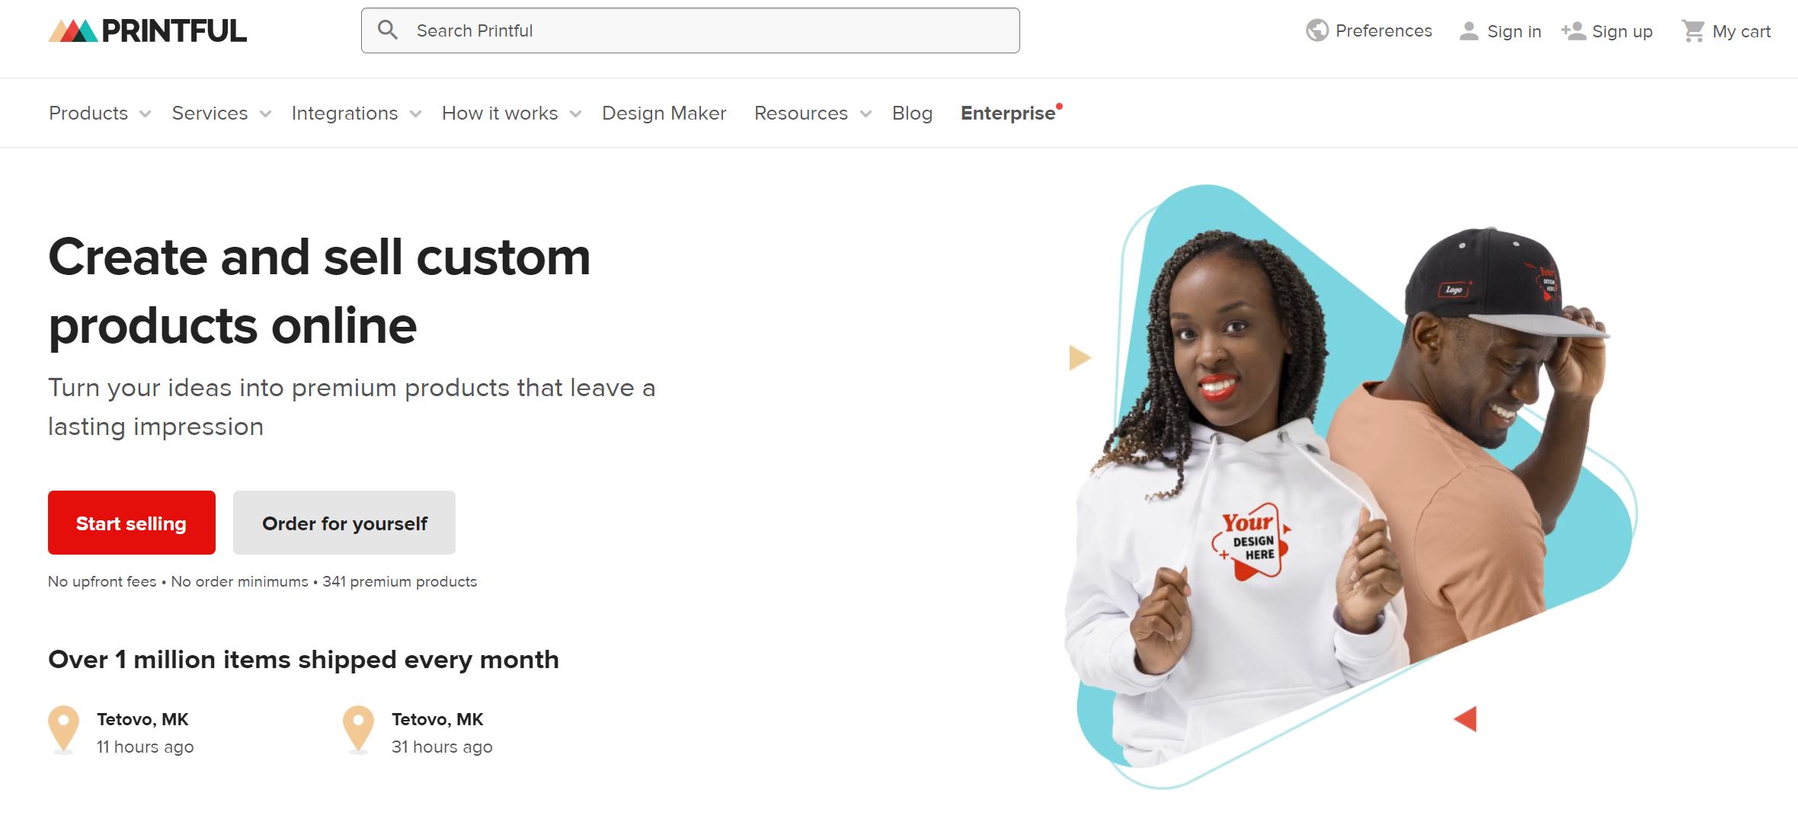Open the Blog menu item
Image resolution: width=1798 pixels, height=838 pixels.
tap(912, 114)
